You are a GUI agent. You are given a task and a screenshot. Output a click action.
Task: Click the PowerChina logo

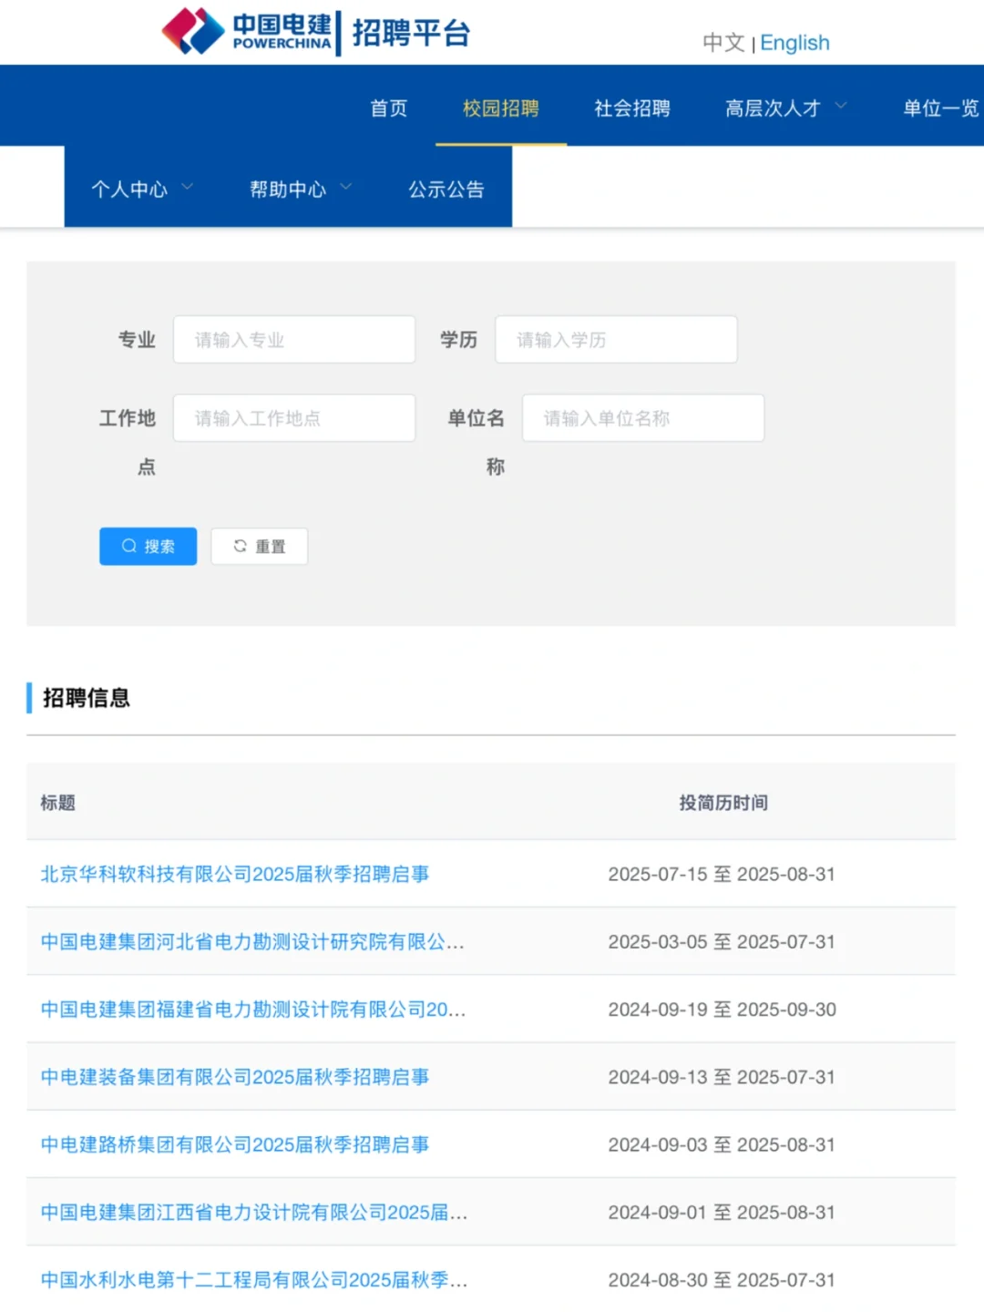(x=247, y=32)
